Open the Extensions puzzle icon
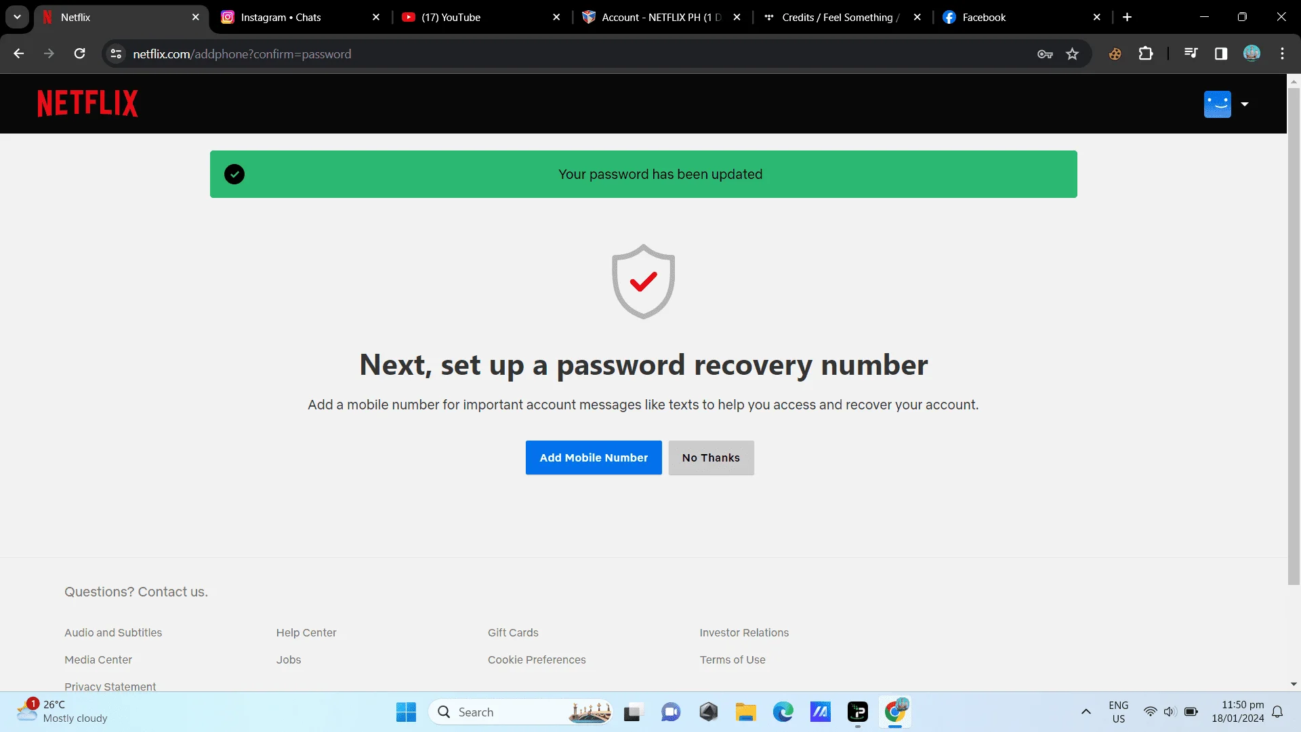The height and width of the screenshot is (732, 1301). (x=1146, y=54)
